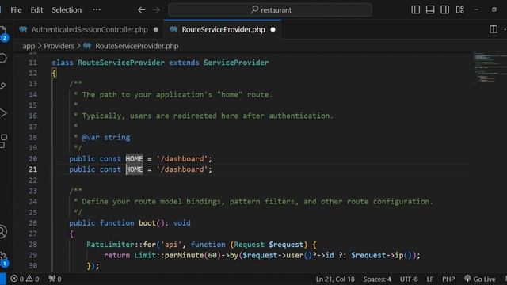The width and height of the screenshot is (507, 285).
Task: Open the Source Control activity icon
Action: click(3, 85)
